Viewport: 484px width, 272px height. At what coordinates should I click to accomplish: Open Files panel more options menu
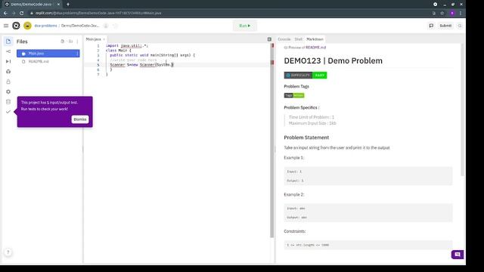77,42
